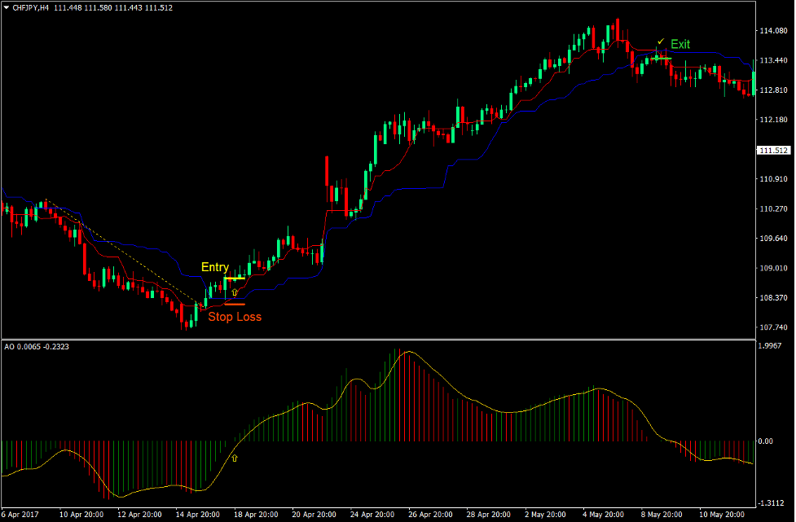Select the up arrow below the Entry candle
796x522 pixels.
click(235, 291)
